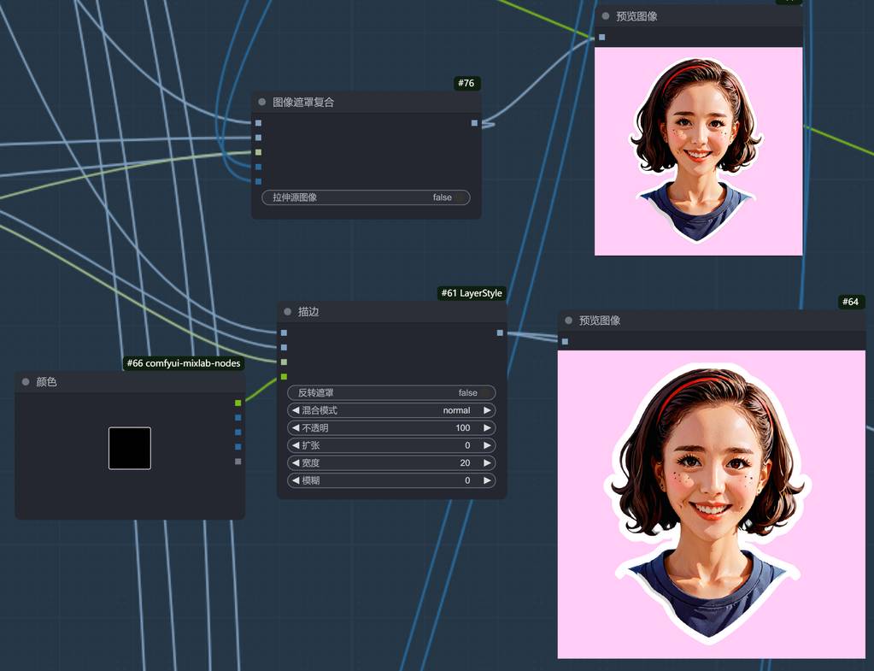Screen dimensions: 874x671
Task: Decrease 模糊 value using left arrow
Action: (x=296, y=480)
